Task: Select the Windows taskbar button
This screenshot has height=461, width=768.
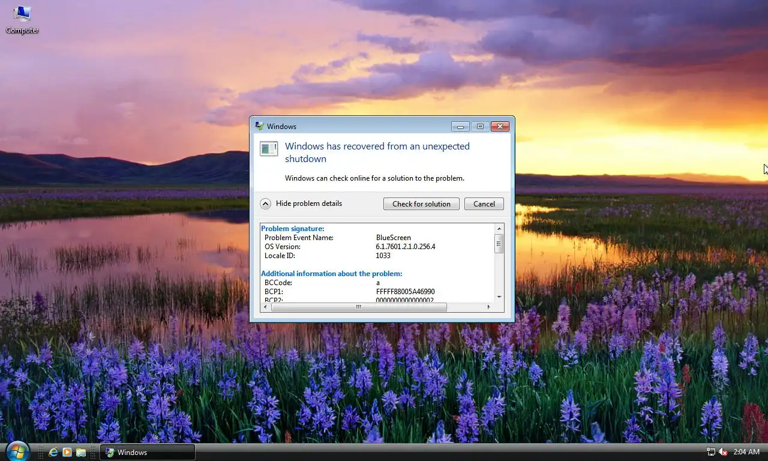Action: 148,452
